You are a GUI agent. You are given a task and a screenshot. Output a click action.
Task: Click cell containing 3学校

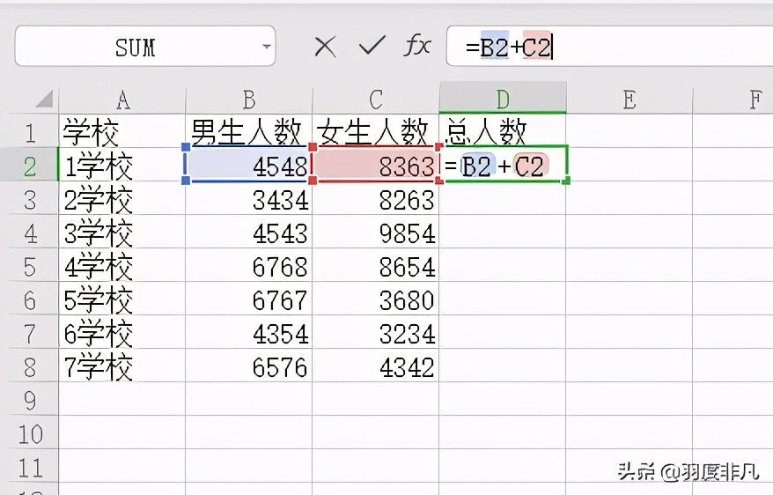[x=122, y=233]
